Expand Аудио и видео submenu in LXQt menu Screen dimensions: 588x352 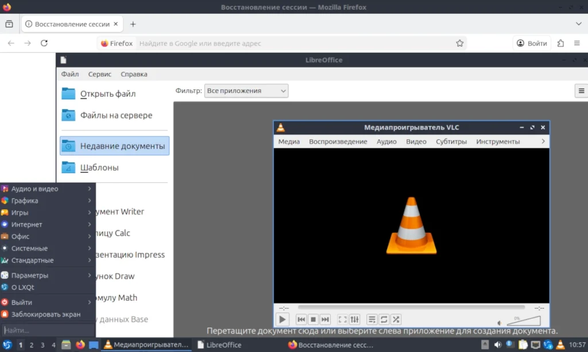click(47, 189)
